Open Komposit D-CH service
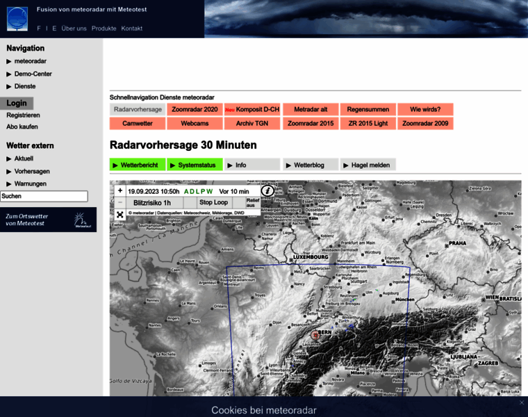Screen dimensions: 528x417 click(x=252, y=110)
